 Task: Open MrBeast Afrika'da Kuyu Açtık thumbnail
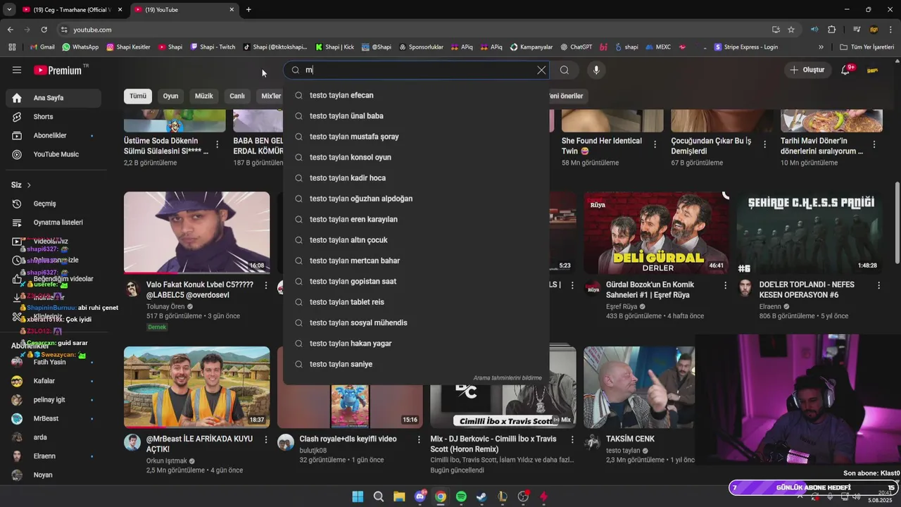coord(196,387)
